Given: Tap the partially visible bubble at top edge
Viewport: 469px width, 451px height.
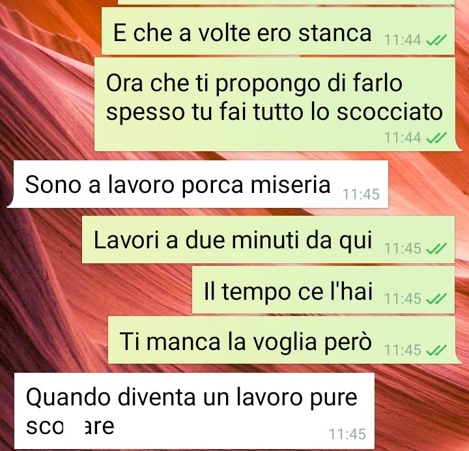Looking at the screenshot, I should (x=286, y=2).
